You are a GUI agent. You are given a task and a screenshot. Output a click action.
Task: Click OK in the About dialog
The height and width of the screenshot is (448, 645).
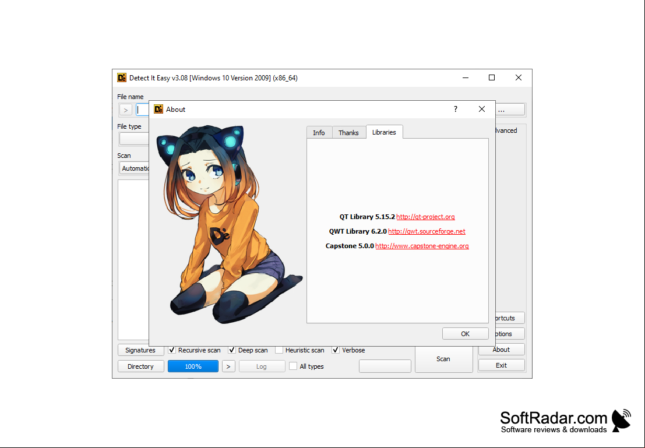[x=465, y=334]
